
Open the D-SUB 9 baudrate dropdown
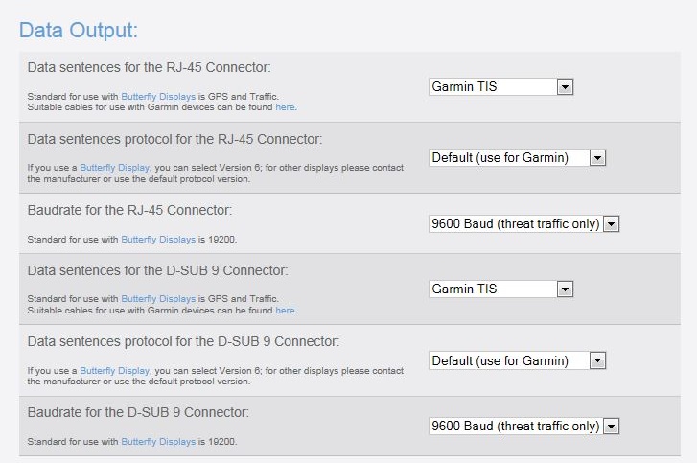point(524,426)
